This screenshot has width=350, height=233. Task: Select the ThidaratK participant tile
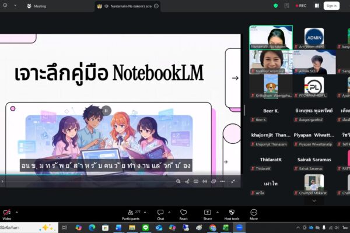pos(271,160)
